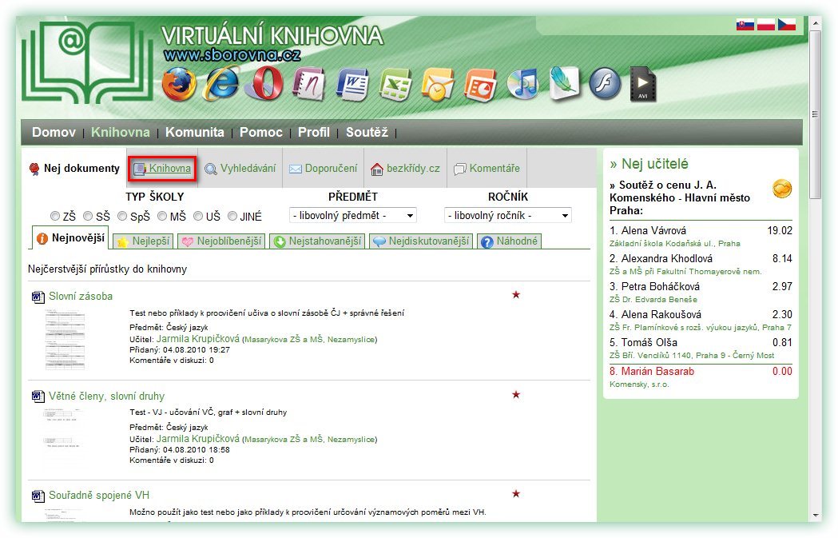Click the feather quill icon in the header
This screenshot has height=538, width=838.
tap(565, 83)
